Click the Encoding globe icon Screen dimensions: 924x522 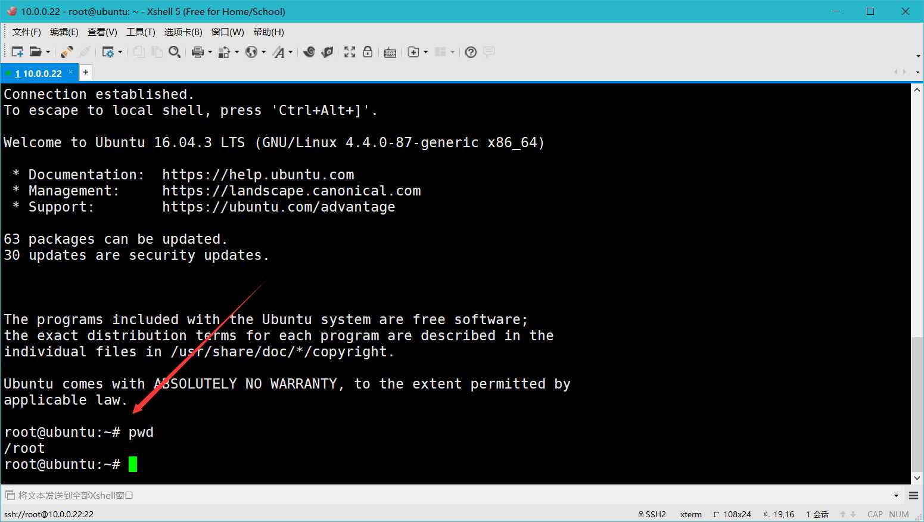[251, 52]
